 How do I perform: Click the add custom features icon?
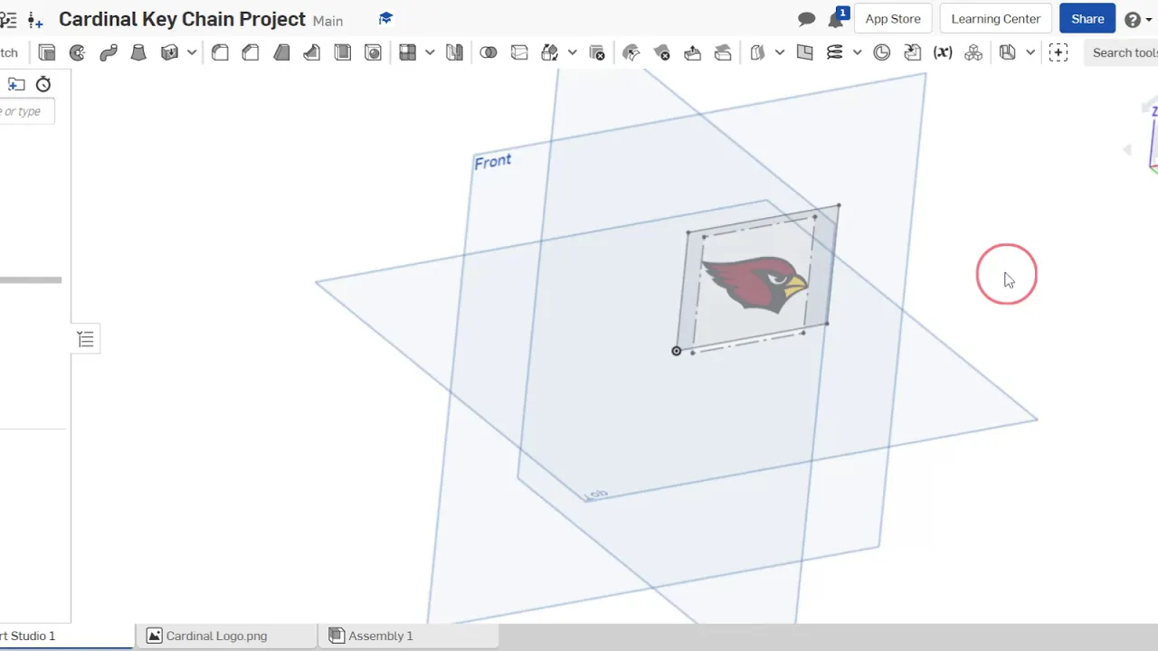[1058, 52]
